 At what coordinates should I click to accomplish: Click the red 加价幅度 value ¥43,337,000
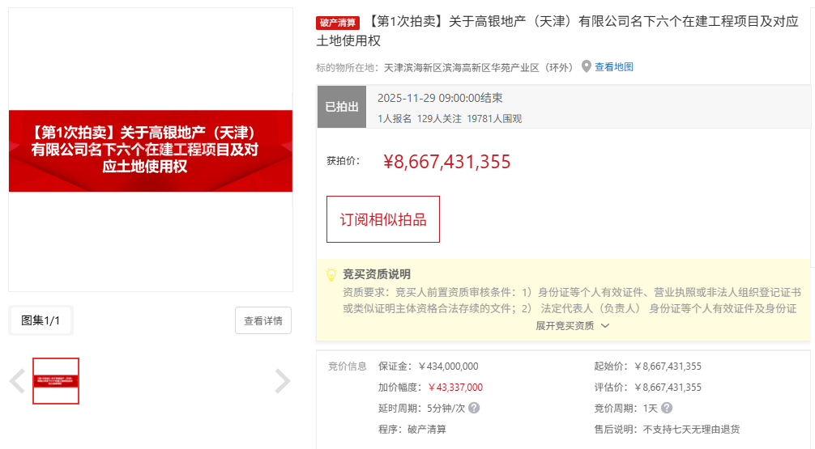[x=455, y=388]
